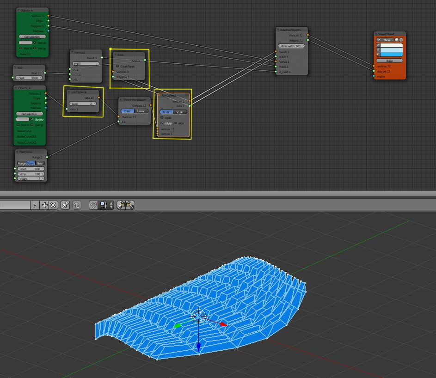This screenshot has width=436, height=378.
Task: Click the go to parent tree arrow icon
Action: 77,205
